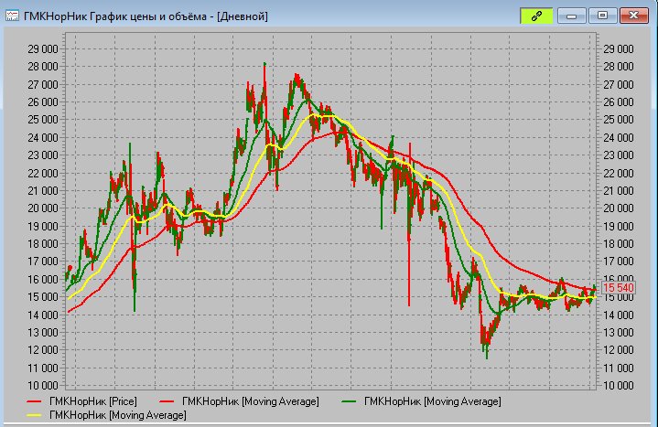Viewport: 658px width, 427px height.
Task: Click the 16 000 label on left axis
Action: pos(43,280)
